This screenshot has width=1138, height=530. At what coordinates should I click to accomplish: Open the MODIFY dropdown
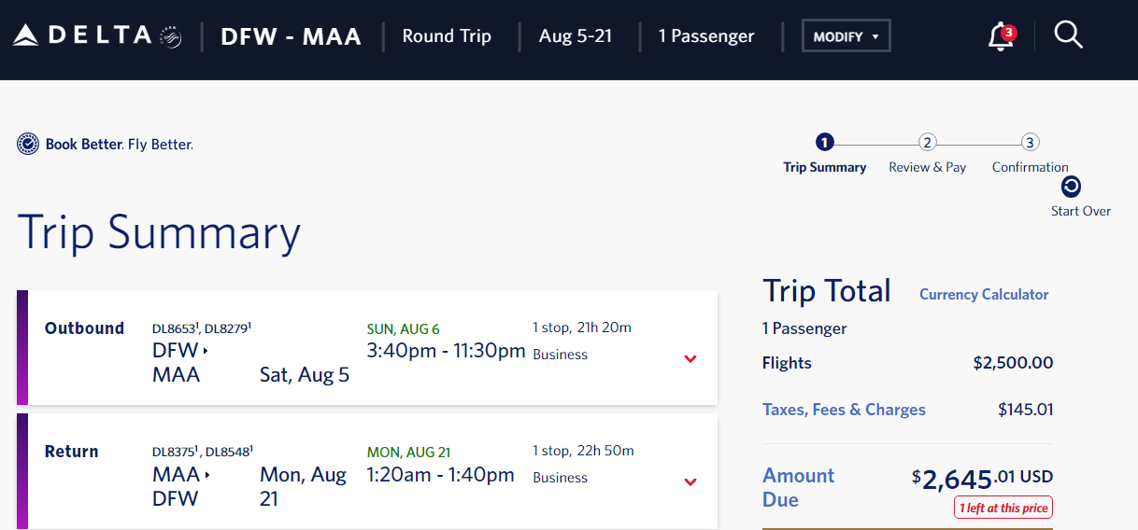846,36
